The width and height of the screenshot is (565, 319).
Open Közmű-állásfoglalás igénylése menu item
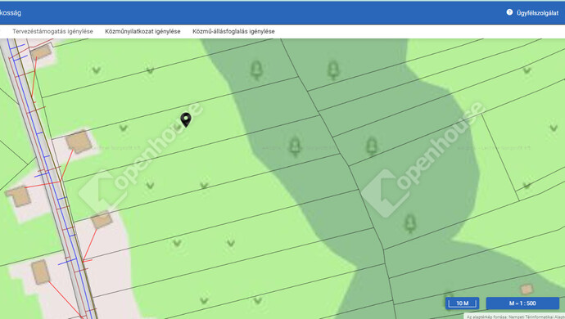233,31
